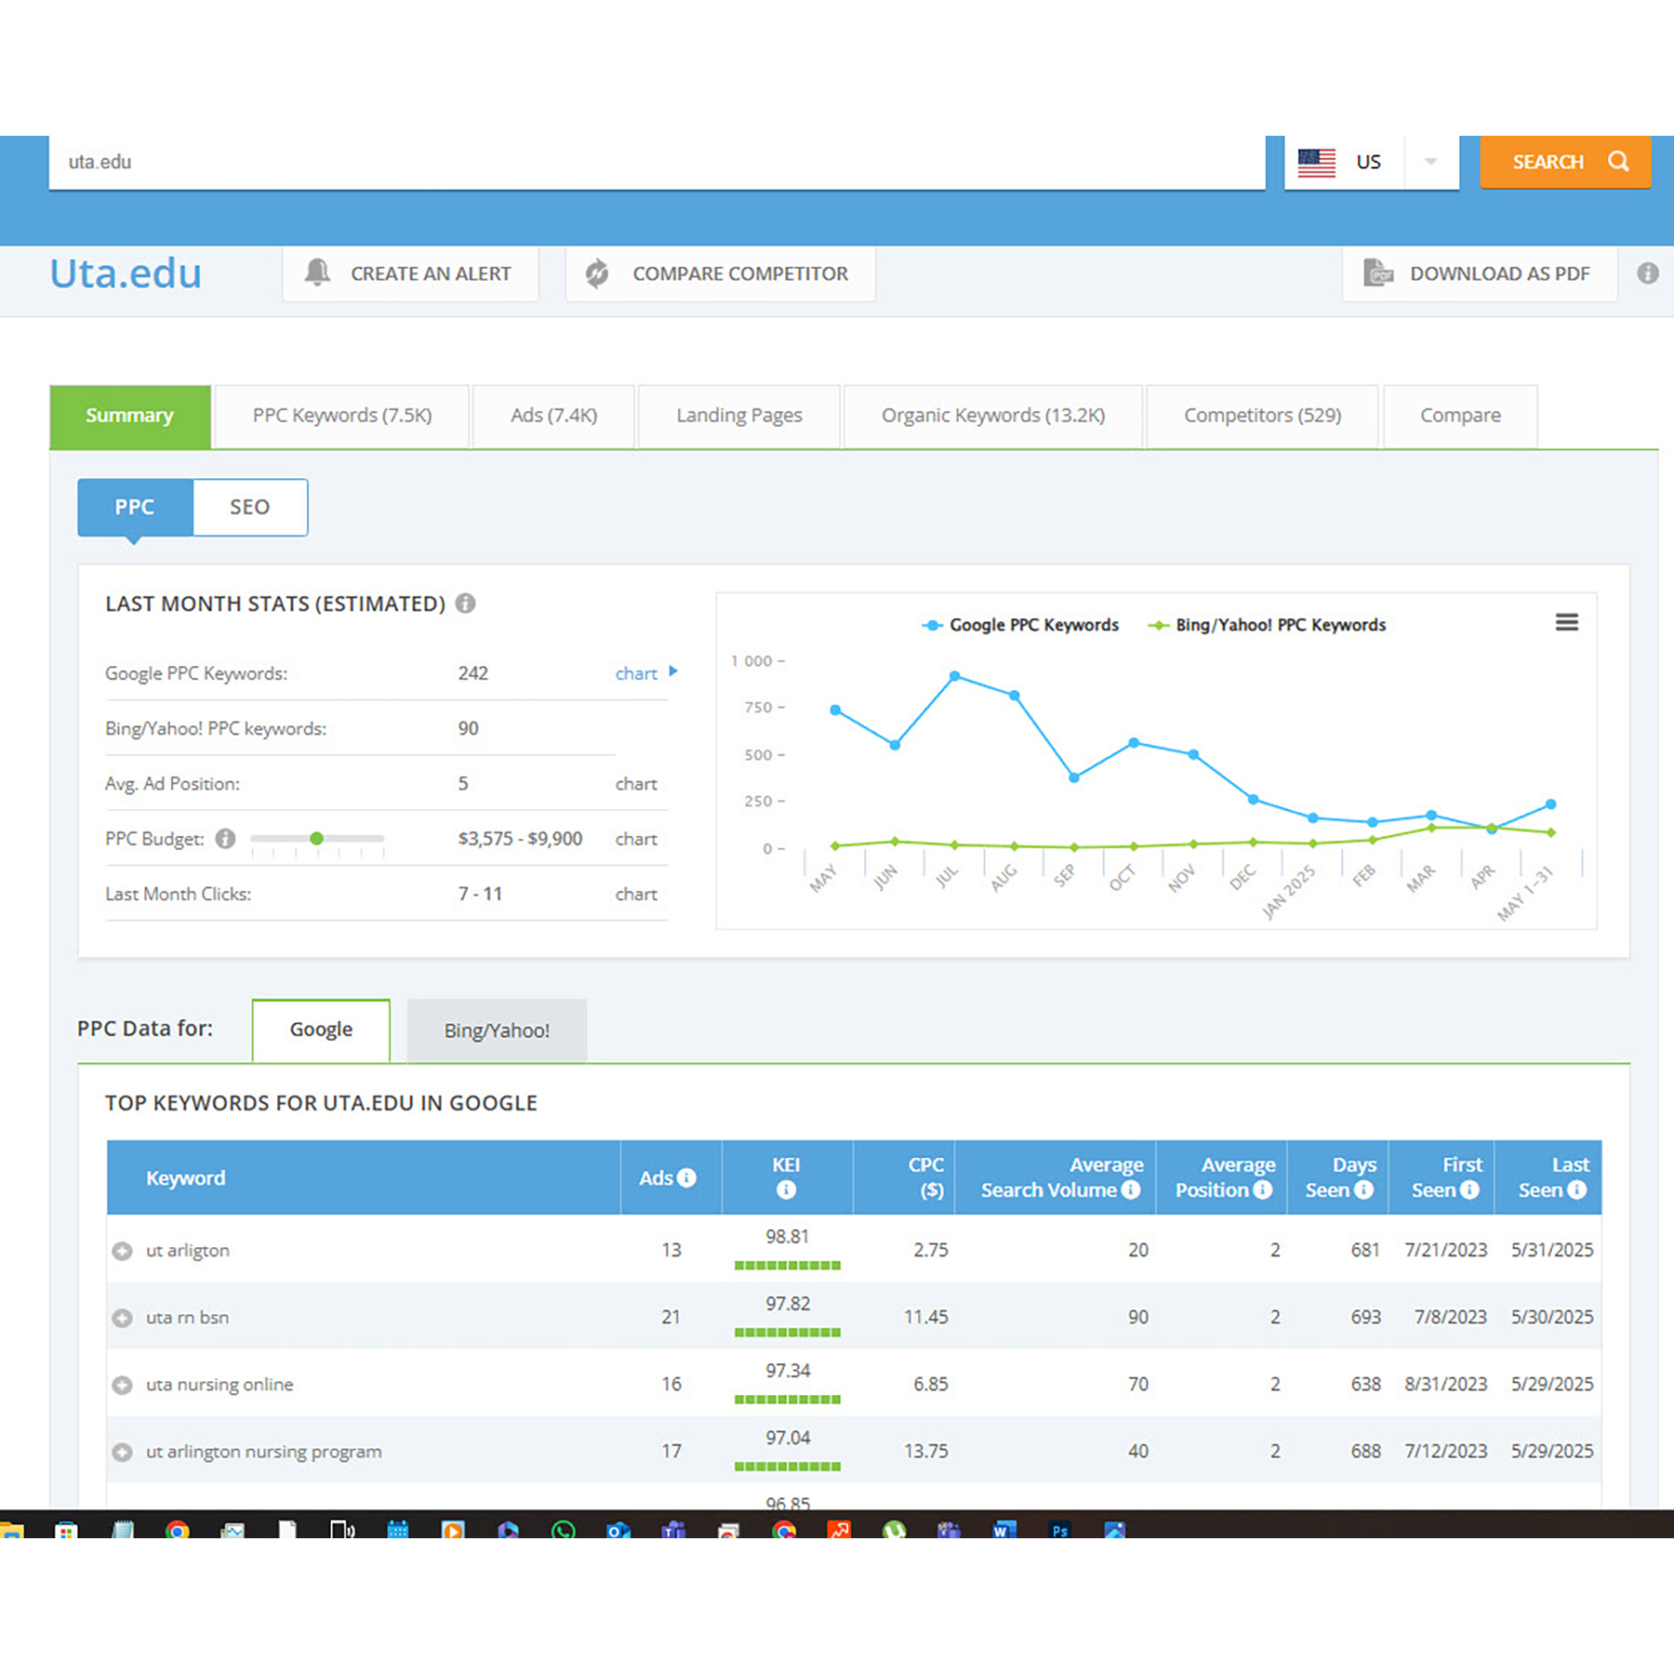Click the orange Search button

[1565, 162]
